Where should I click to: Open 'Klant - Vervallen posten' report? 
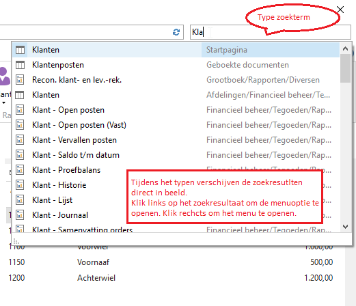[x=176, y=140]
